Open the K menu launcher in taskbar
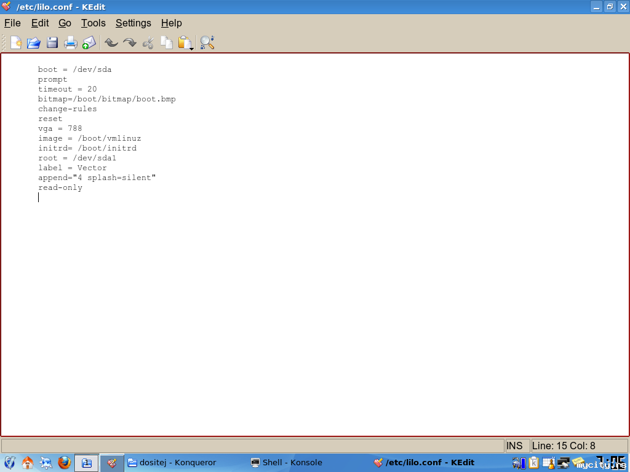Viewport: 630px width, 472px height. pos(9,463)
